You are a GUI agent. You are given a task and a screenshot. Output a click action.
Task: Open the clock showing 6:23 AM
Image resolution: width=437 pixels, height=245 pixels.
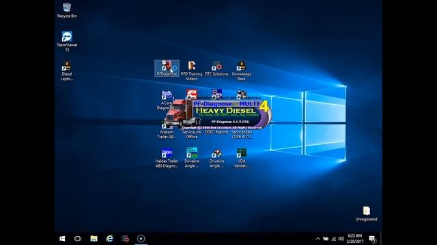355,239
